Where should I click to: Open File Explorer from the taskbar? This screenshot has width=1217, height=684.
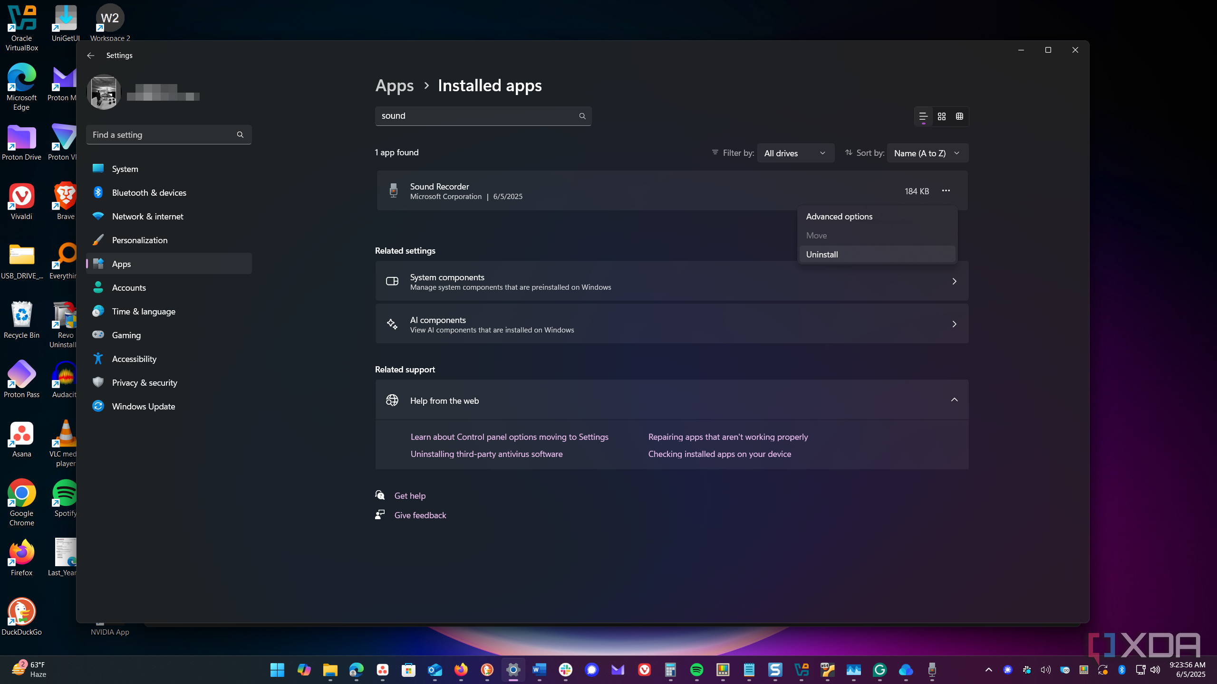[330, 670]
